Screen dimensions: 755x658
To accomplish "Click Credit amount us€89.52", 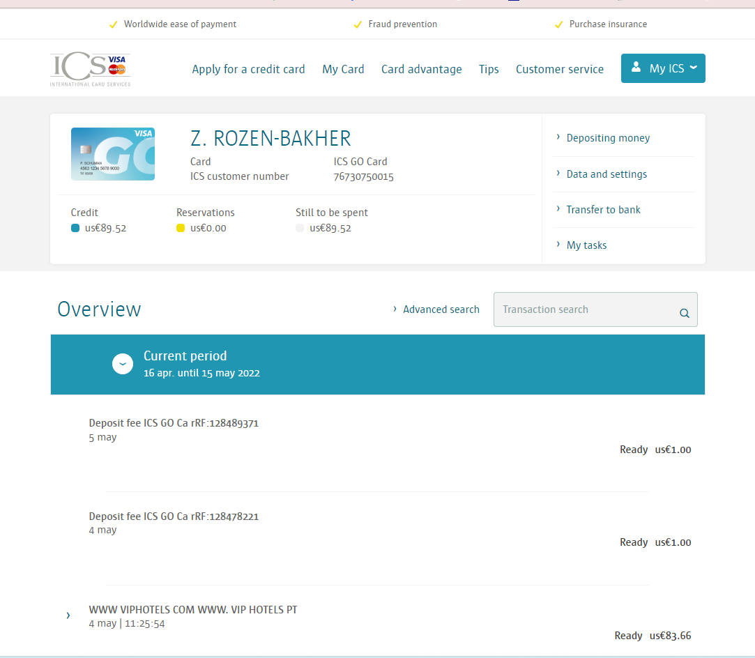I will coord(105,228).
